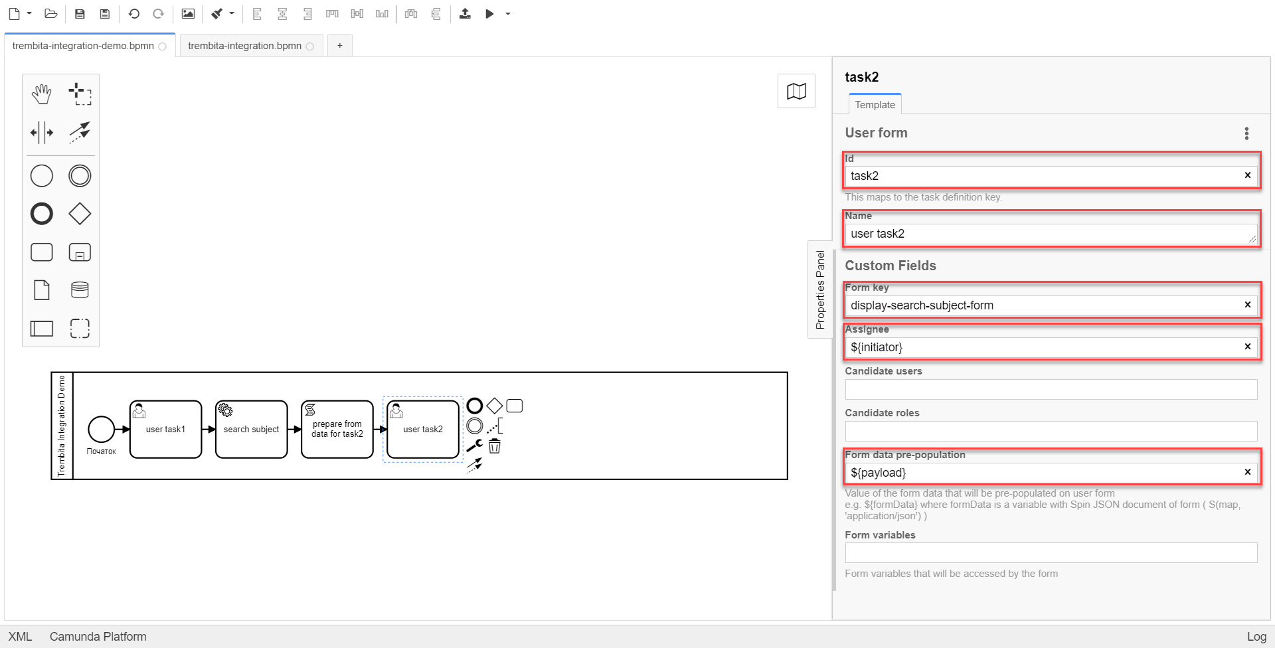Open the User form three-dot menu
The image size is (1275, 648).
point(1246,133)
